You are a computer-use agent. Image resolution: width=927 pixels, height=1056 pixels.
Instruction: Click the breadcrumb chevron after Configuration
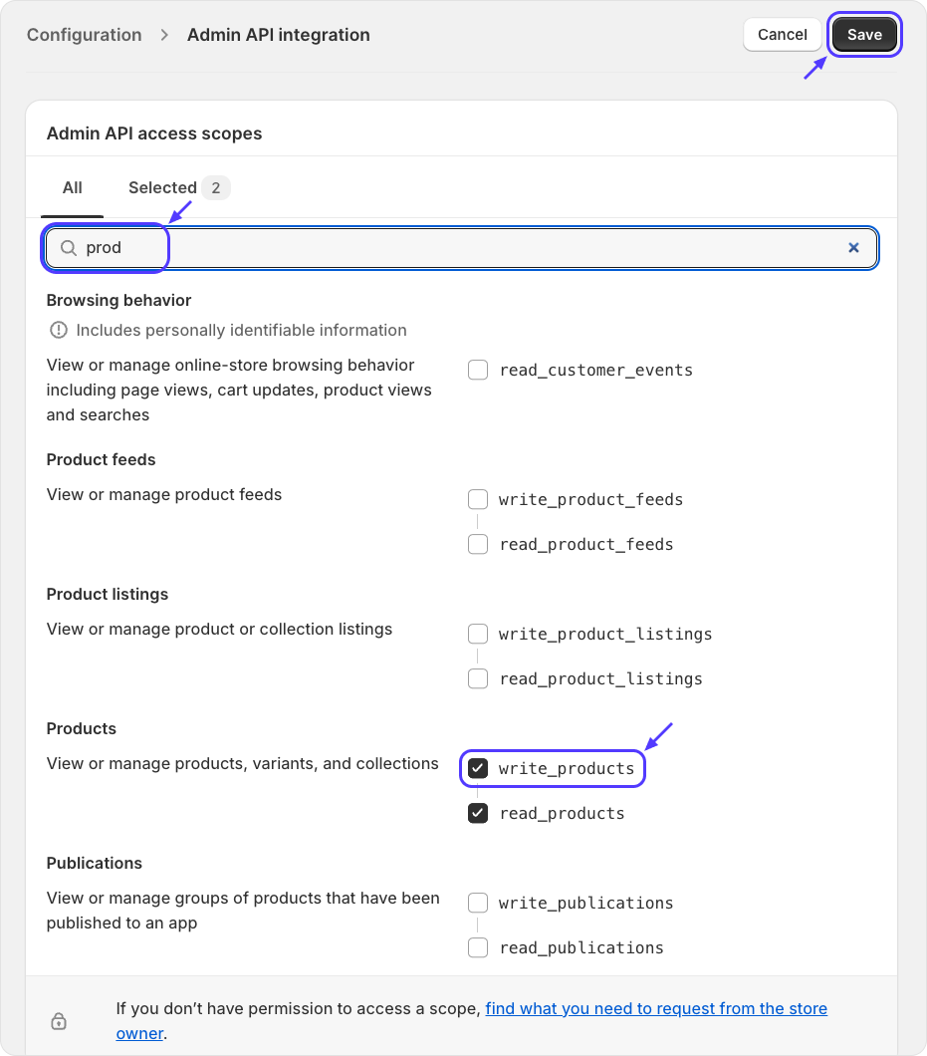tap(164, 35)
